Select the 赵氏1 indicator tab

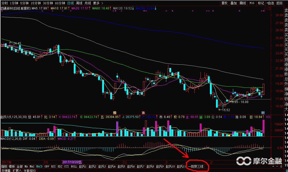point(83,166)
